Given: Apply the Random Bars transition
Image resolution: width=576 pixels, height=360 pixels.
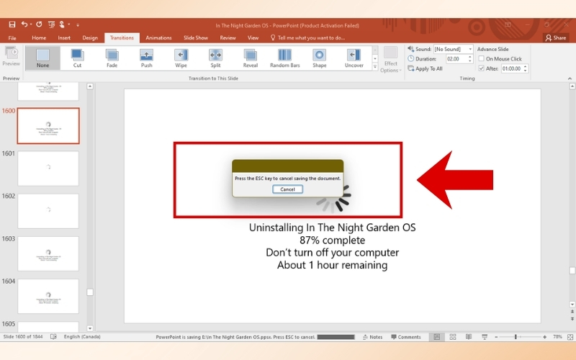Looking at the screenshot, I should 284,58.
